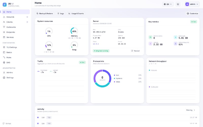Click the protocol mix donut chart

point(102,78)
